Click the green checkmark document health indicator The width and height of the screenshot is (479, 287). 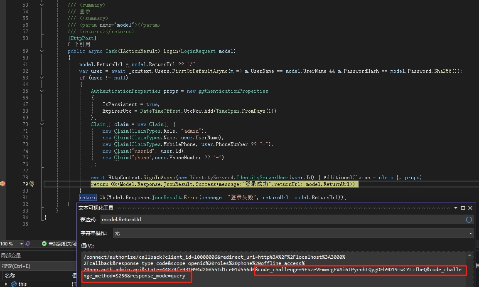(44, 244)
